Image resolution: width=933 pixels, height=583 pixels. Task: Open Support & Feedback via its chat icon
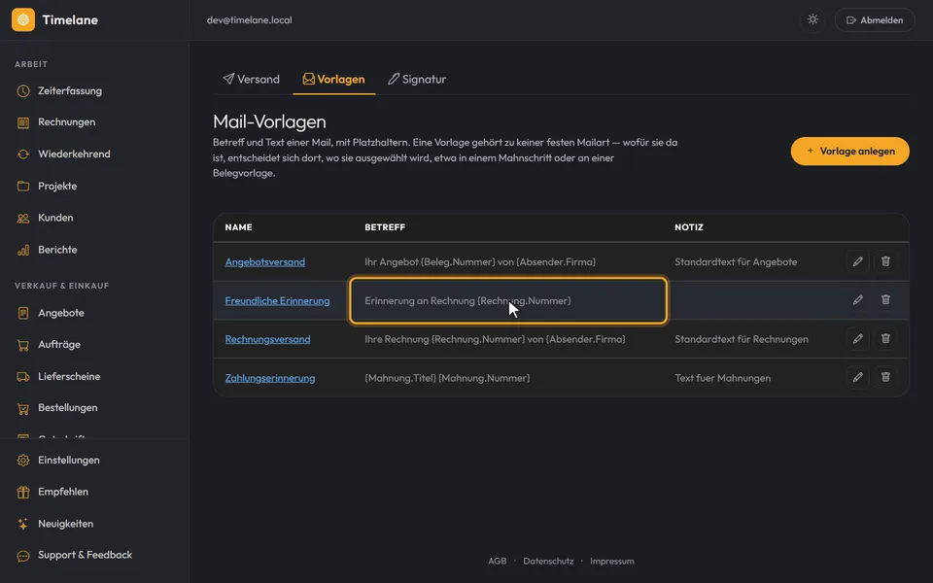pyautogui.click(x=23, y=556)
